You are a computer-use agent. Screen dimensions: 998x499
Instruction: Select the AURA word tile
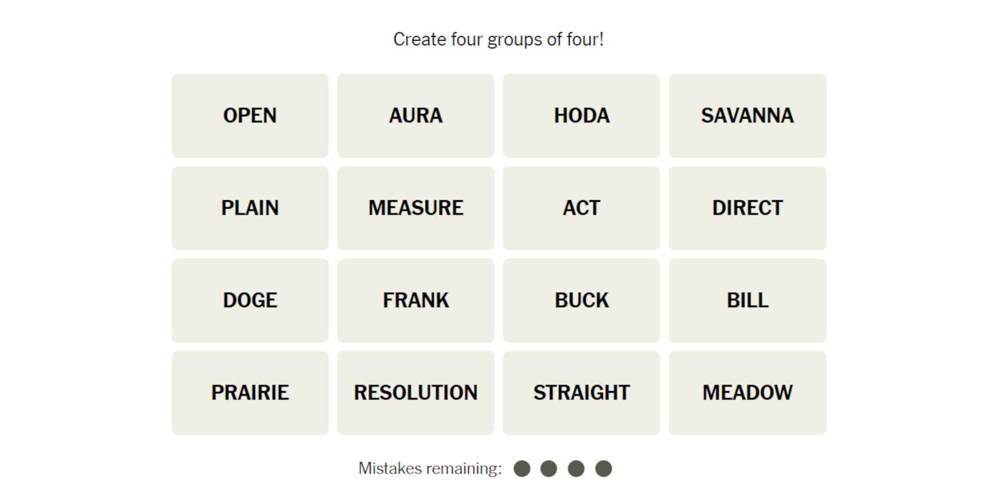(x=416, y=116)
